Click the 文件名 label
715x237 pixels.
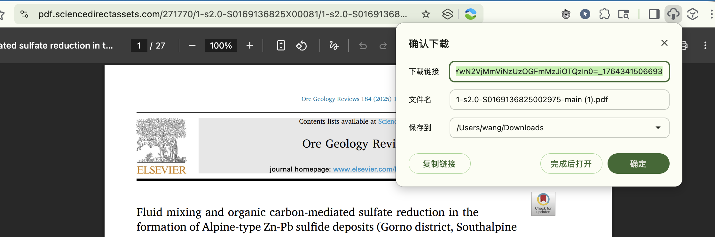420,100
